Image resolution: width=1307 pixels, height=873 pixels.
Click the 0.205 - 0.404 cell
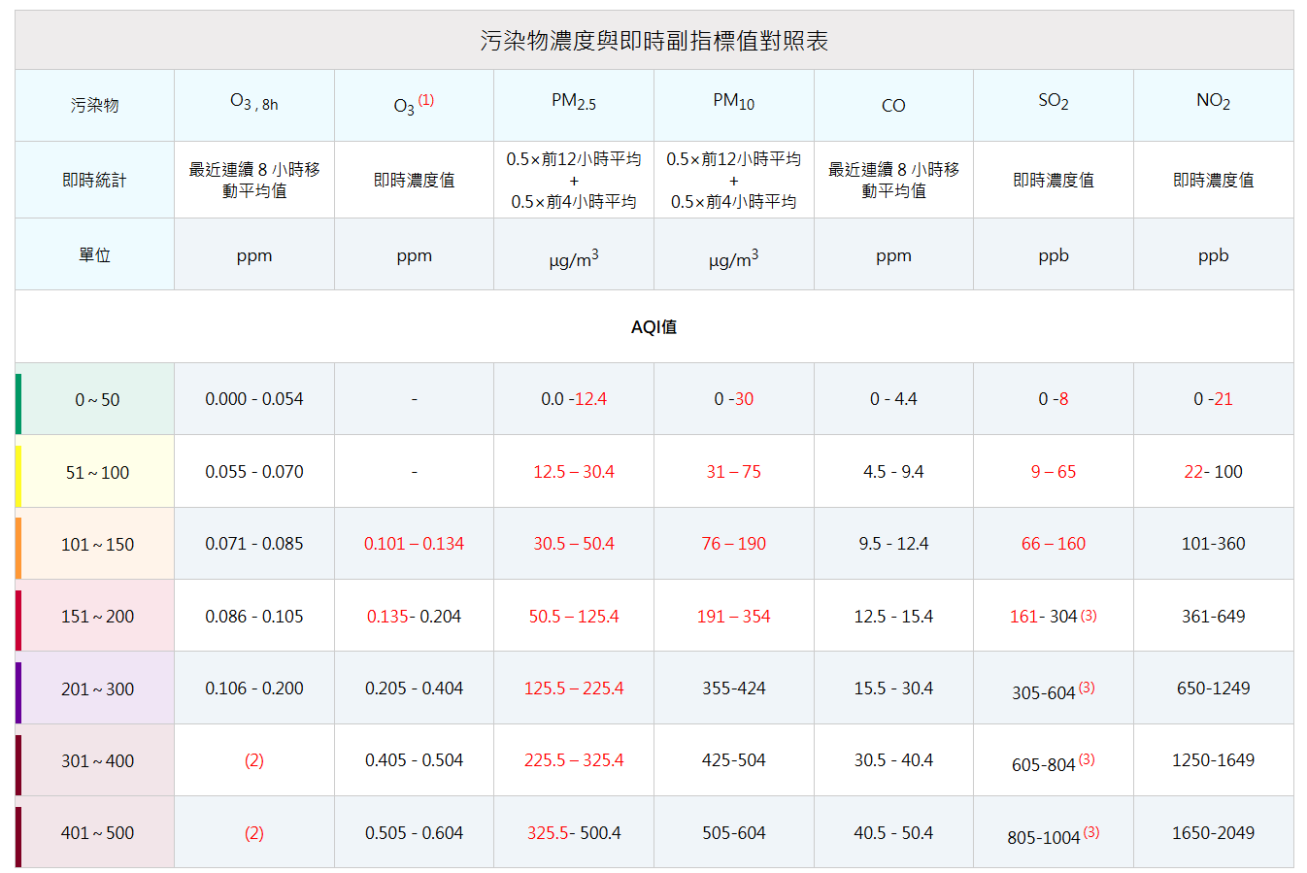coord(414,688)
